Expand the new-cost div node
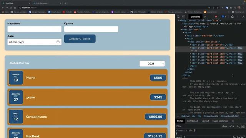Image resolution: width=246 pixels, height=138 pixels. [186, 36]
